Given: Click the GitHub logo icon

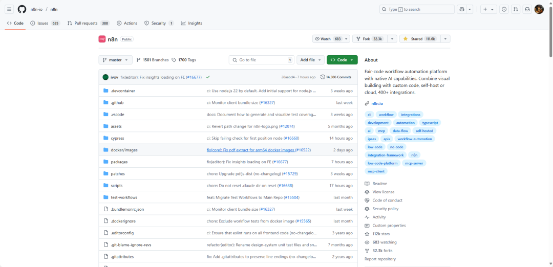Looking at the screenshot, I should pyautogui.click(x=22, y=10).
